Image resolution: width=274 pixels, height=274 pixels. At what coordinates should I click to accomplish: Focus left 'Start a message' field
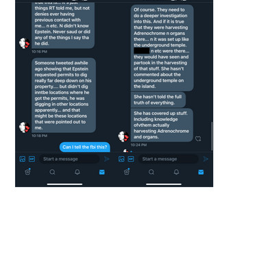(69, 159)
